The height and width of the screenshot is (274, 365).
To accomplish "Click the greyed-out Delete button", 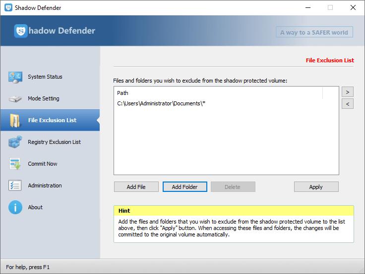I will coord(233,187).
